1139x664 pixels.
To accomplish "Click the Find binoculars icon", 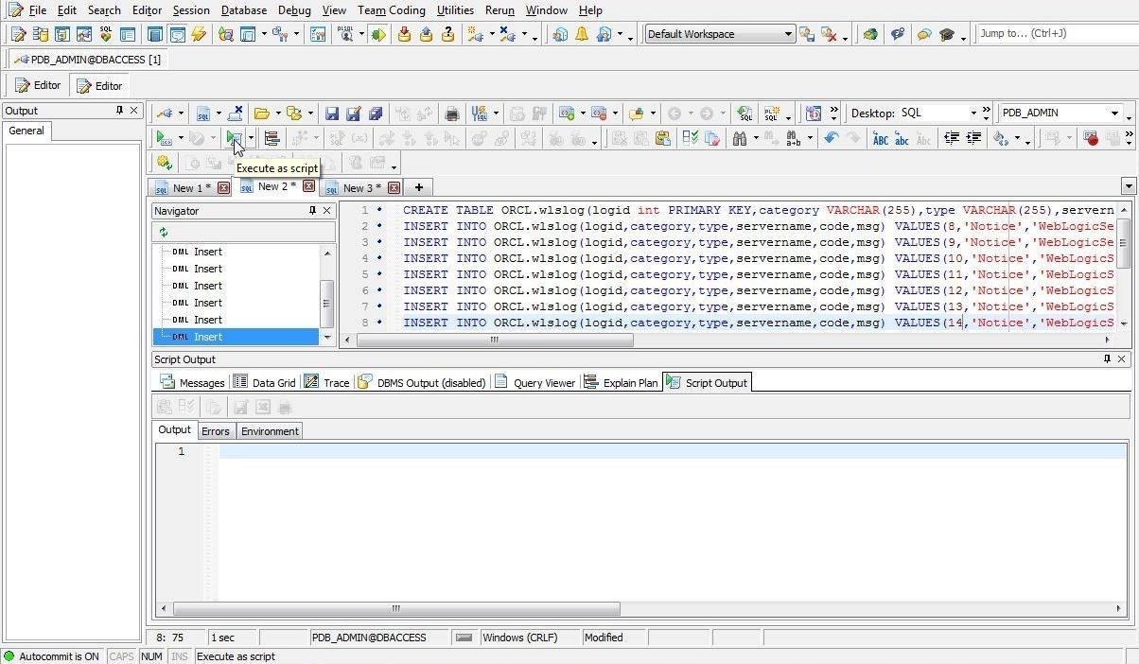I will pyautogui.click(x=740, y=138).
